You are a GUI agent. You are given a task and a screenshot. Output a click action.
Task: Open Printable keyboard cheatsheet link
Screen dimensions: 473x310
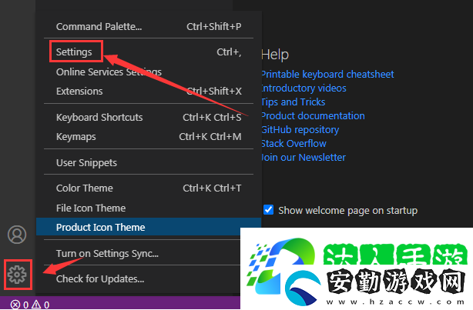(x=327, y=74)
